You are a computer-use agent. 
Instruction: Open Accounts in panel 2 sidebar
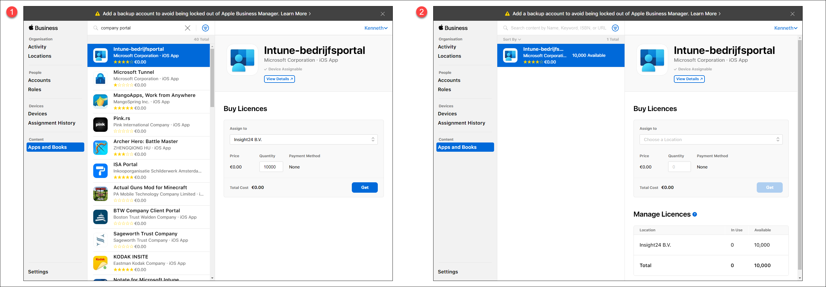tap(449, 80)
